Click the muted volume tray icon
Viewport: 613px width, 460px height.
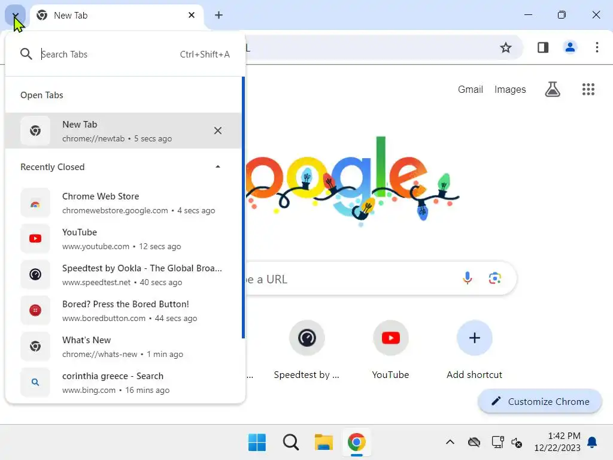point(517,443)
